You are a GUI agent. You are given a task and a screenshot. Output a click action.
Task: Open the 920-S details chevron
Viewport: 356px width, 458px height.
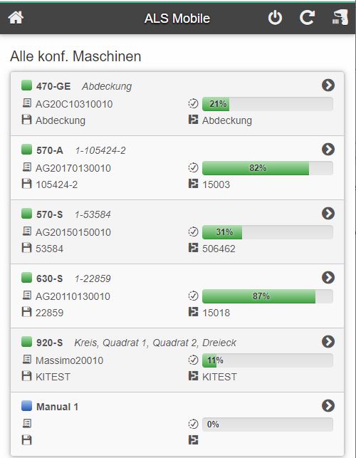coord(328,341)
